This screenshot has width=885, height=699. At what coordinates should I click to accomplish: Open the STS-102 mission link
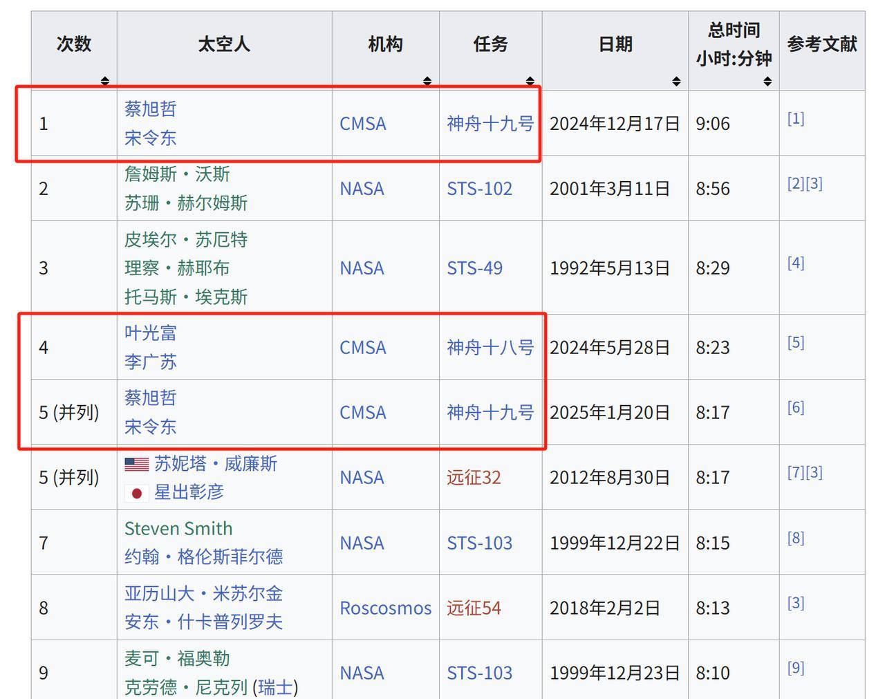479,189
